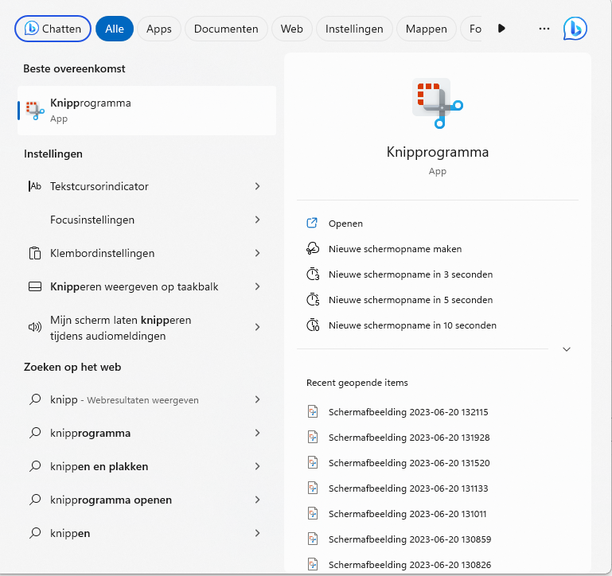Open Mijn scherm laten knipperen tijdens audiomeldingen

146,327
